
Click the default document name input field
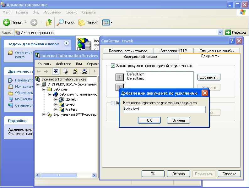(x=164, y=109)
